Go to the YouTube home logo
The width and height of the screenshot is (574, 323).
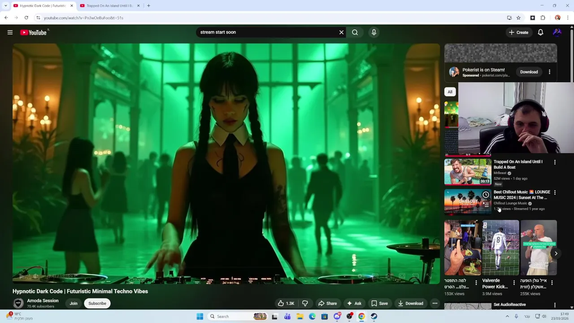33,32
